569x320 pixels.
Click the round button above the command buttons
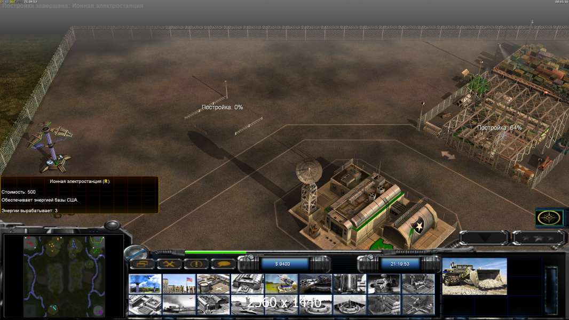point(136,252)
